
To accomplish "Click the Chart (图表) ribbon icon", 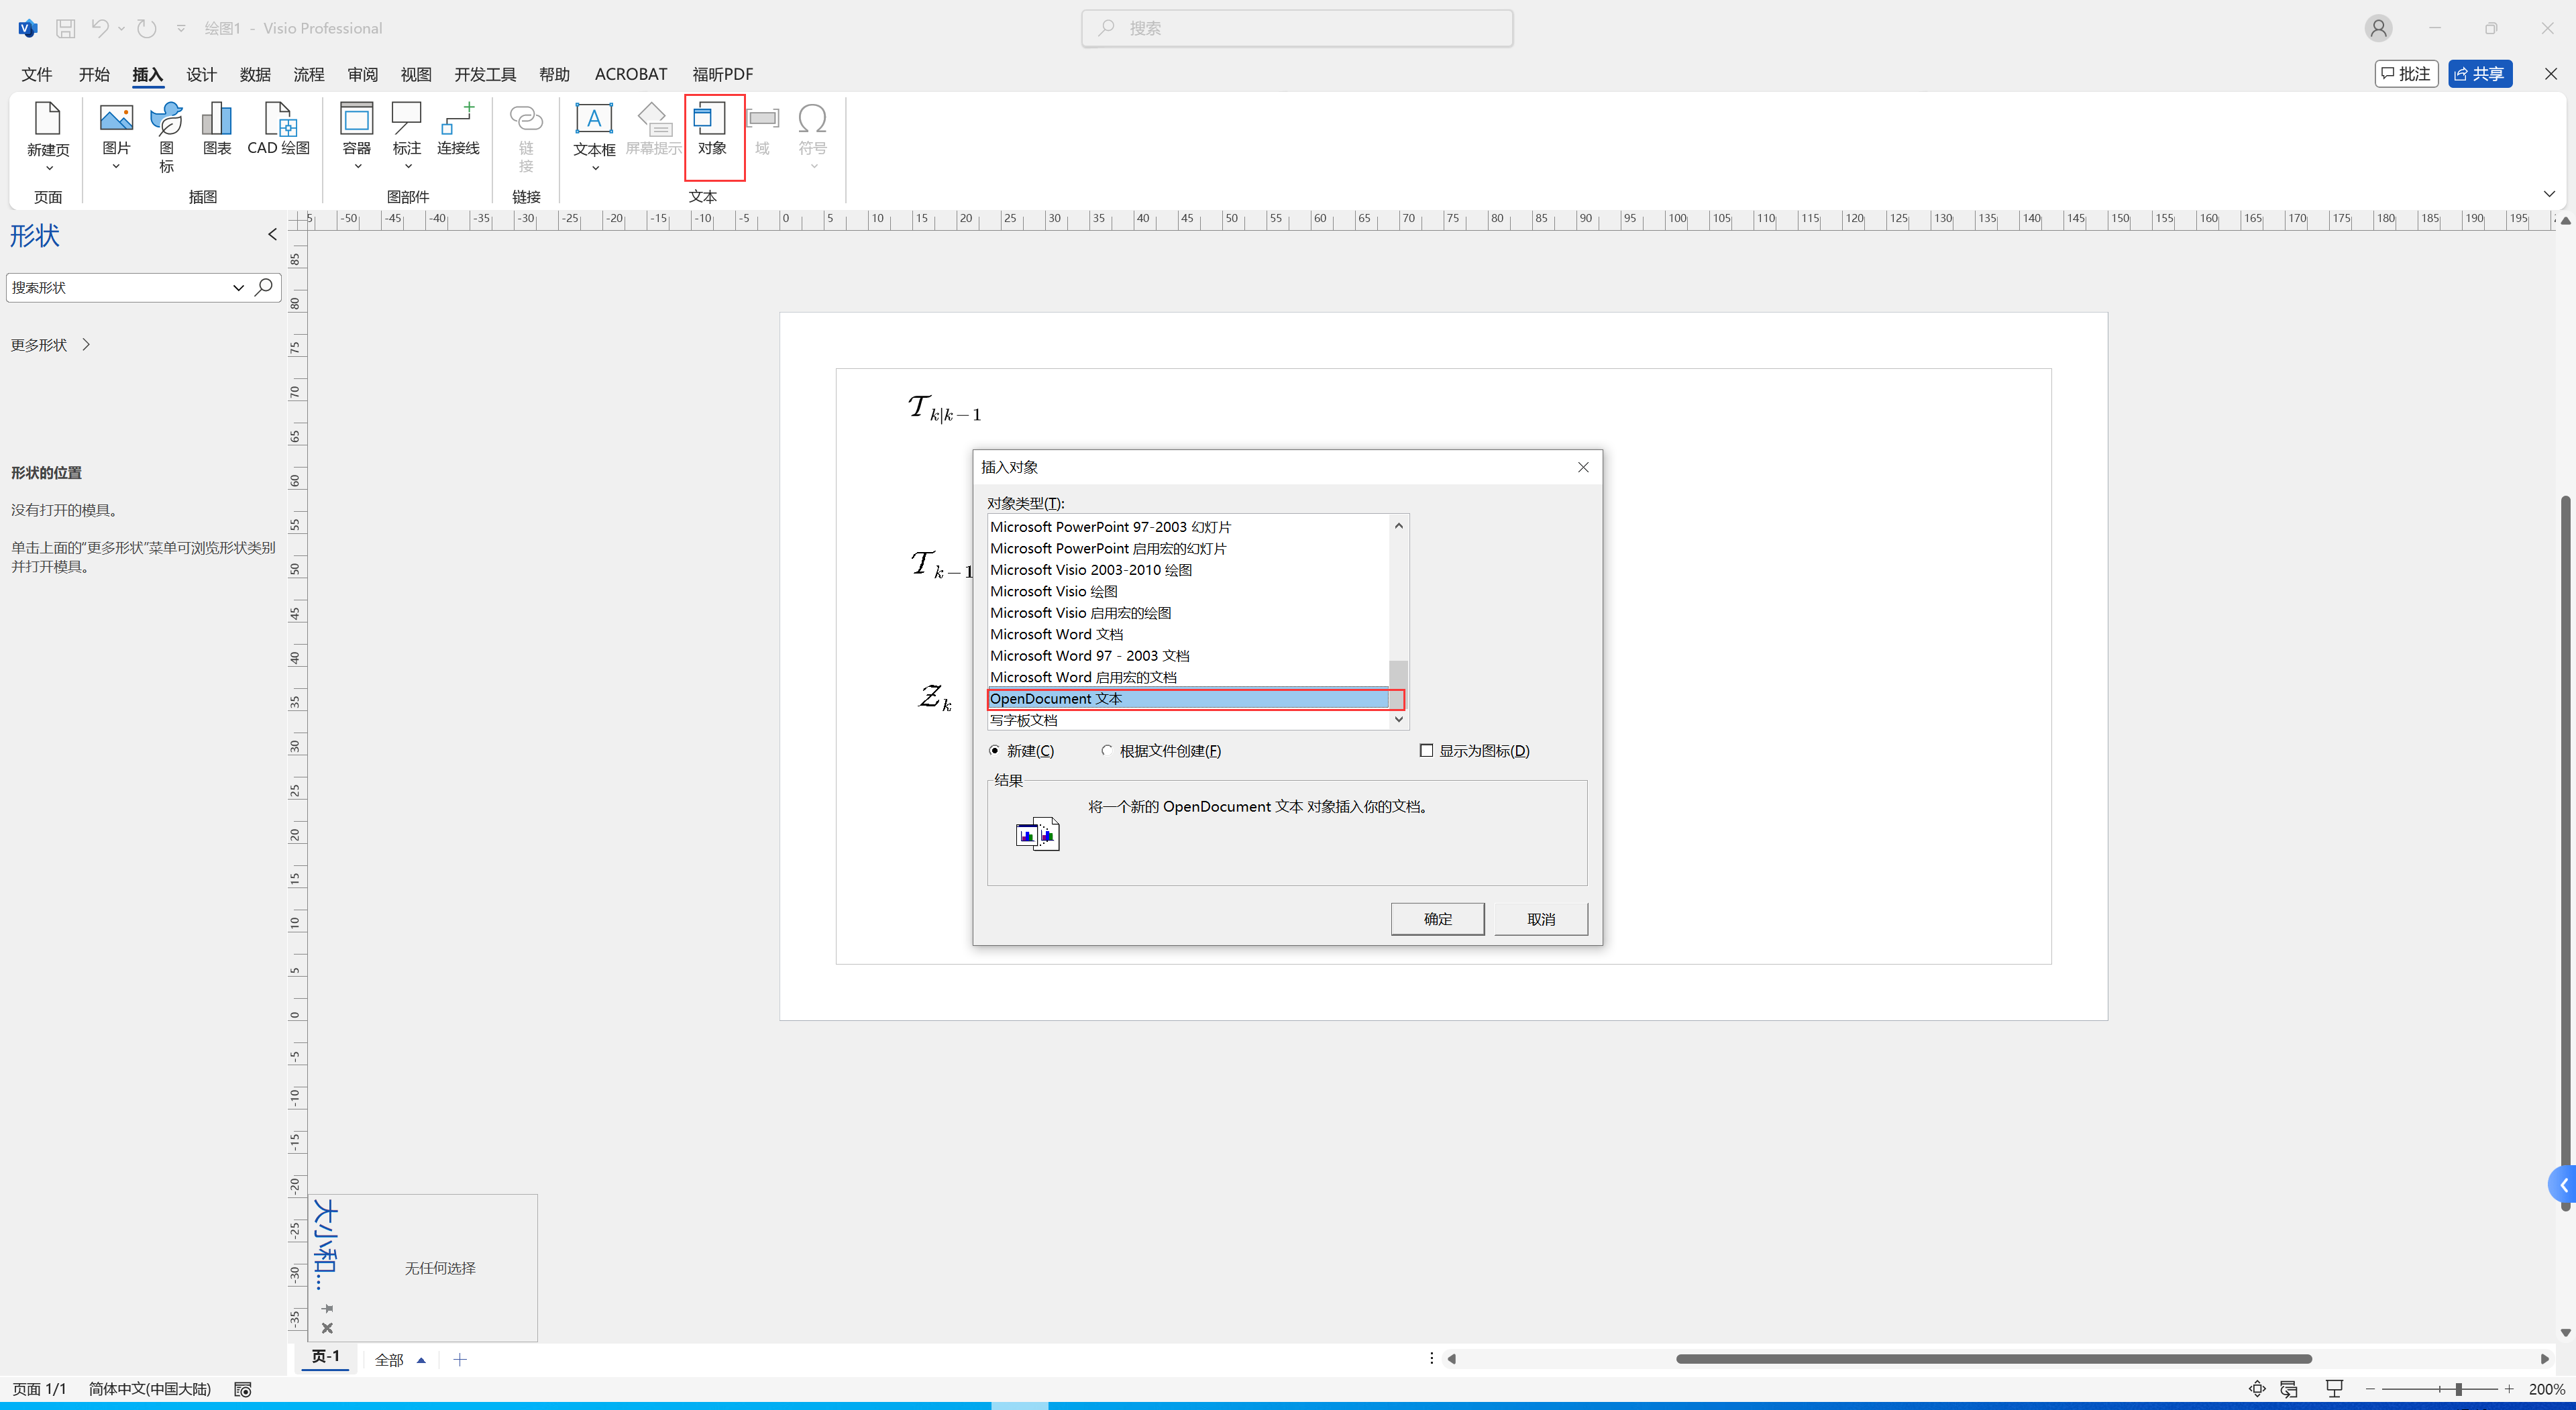I will coord(216,119).
